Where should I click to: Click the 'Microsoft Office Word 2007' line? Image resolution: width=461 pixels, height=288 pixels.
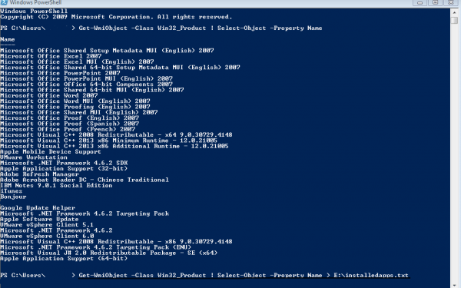(x=49, y=95)
